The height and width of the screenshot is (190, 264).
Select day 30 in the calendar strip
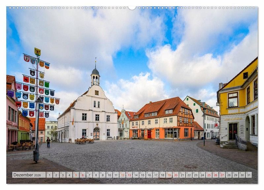(x=242, y=175)
